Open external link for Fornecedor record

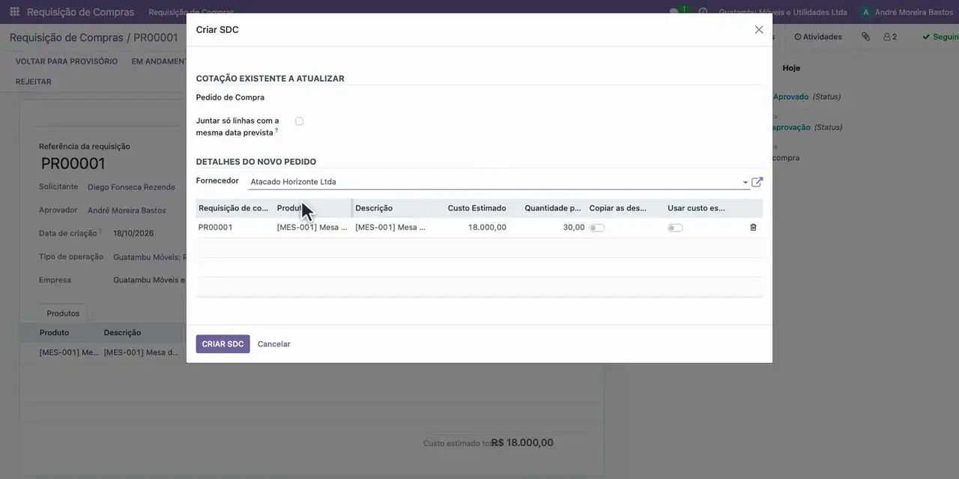pos(757,182)
